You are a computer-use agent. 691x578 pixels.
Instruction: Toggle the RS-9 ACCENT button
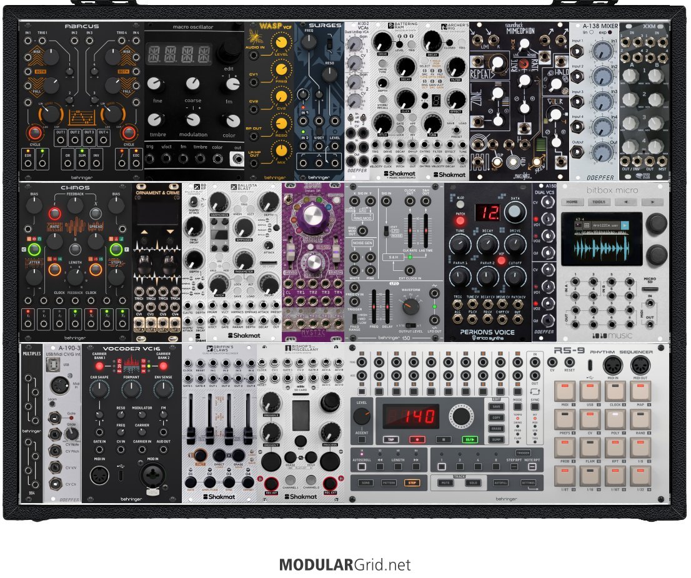pos(362,440)
